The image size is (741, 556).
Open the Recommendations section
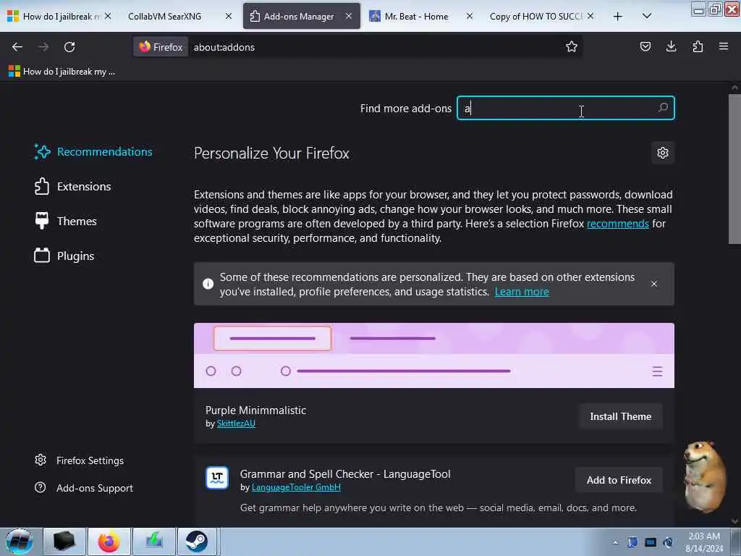tap(93, 152)
